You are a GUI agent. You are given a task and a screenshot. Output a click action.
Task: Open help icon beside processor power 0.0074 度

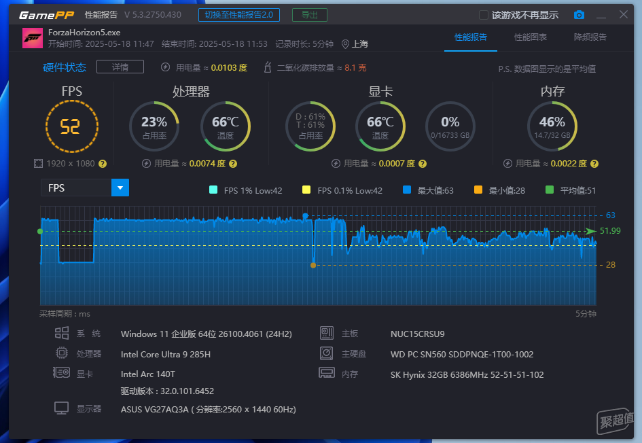point(233,164)
